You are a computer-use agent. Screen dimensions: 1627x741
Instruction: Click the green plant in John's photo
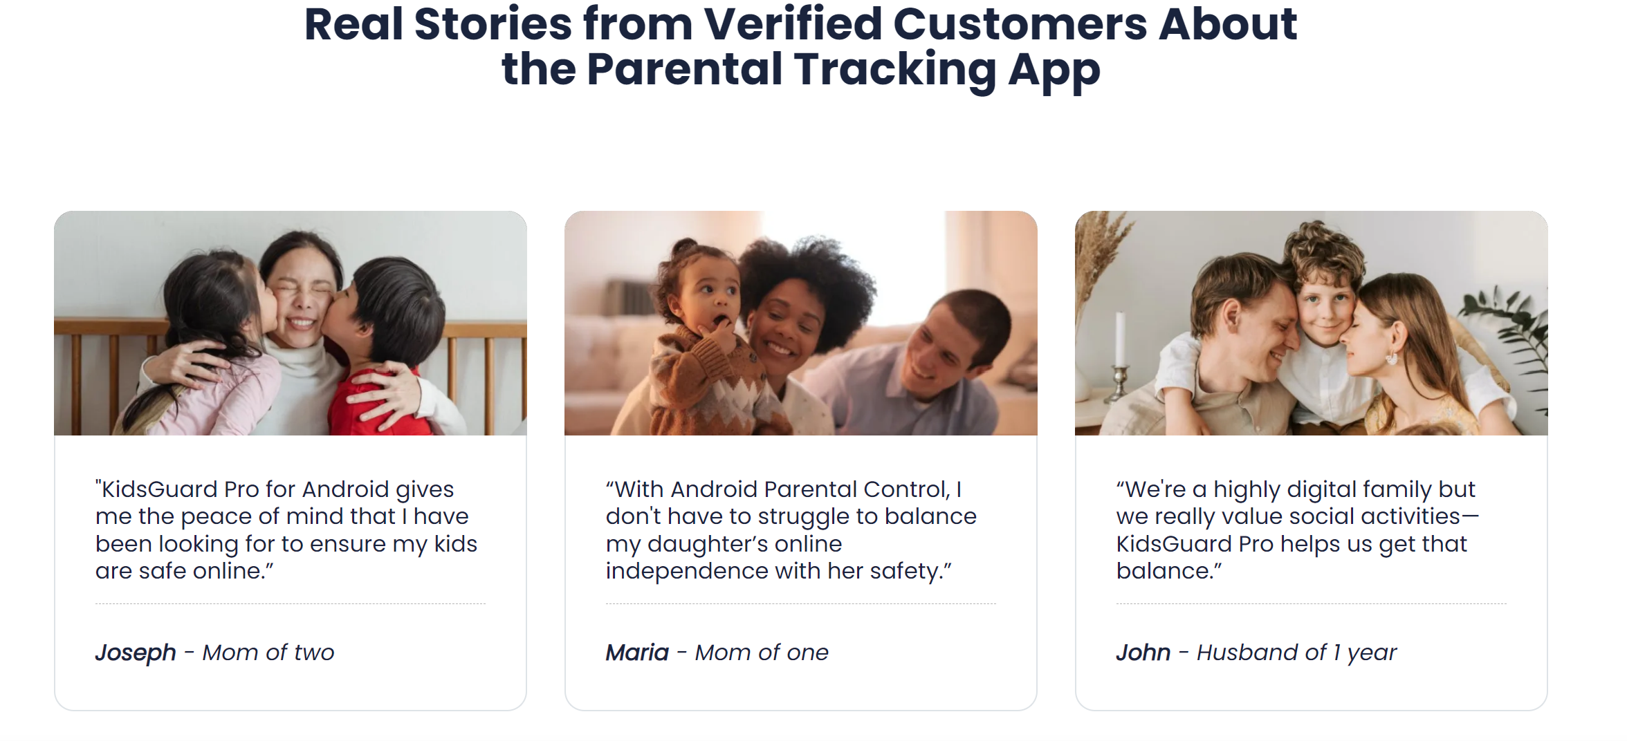point(1515,332)
